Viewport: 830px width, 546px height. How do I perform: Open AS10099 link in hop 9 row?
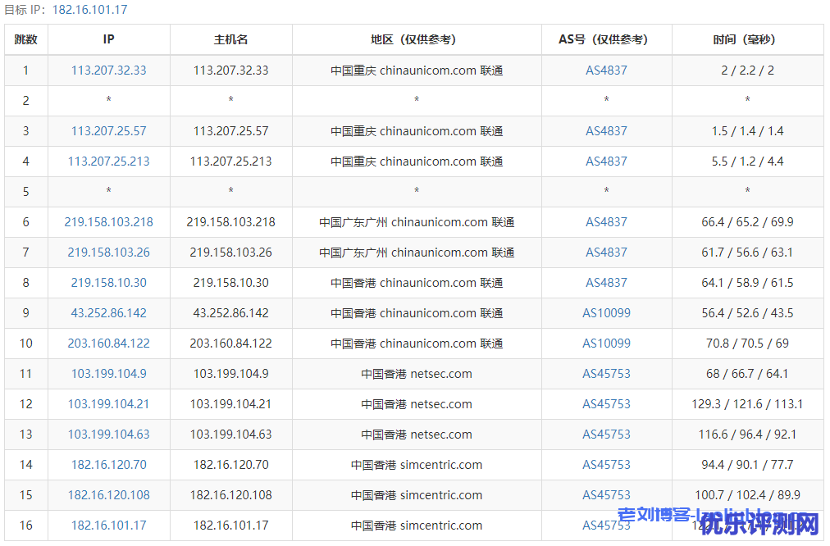(x=606, y=313)
